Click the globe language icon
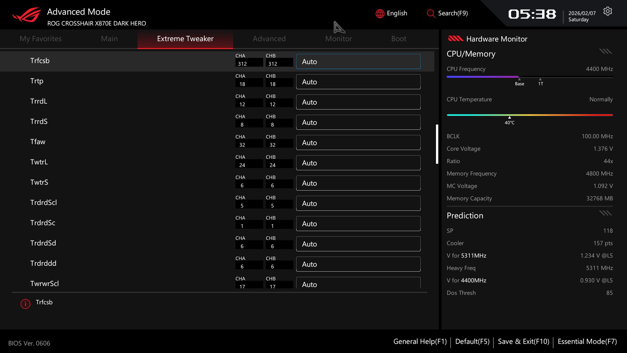 [380, 13]
